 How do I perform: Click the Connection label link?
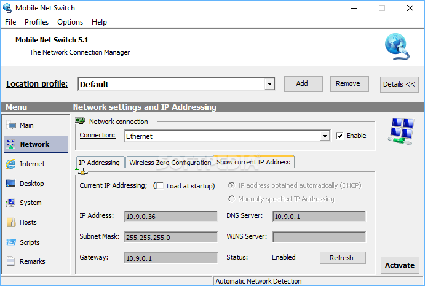click(98, 135)
